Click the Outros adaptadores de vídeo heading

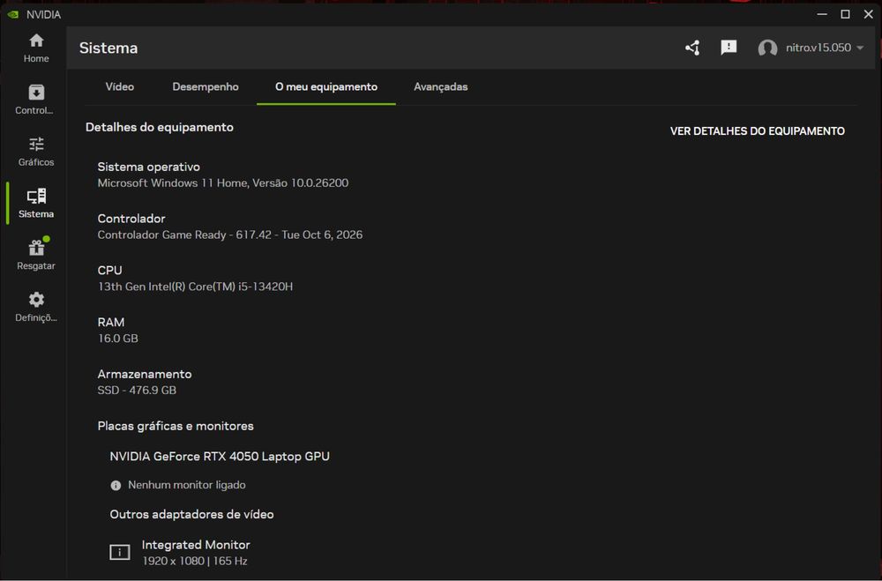pyautogui.click(x=191, y=514)
